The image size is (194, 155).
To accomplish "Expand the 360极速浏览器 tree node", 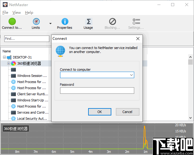I will 9,63.
